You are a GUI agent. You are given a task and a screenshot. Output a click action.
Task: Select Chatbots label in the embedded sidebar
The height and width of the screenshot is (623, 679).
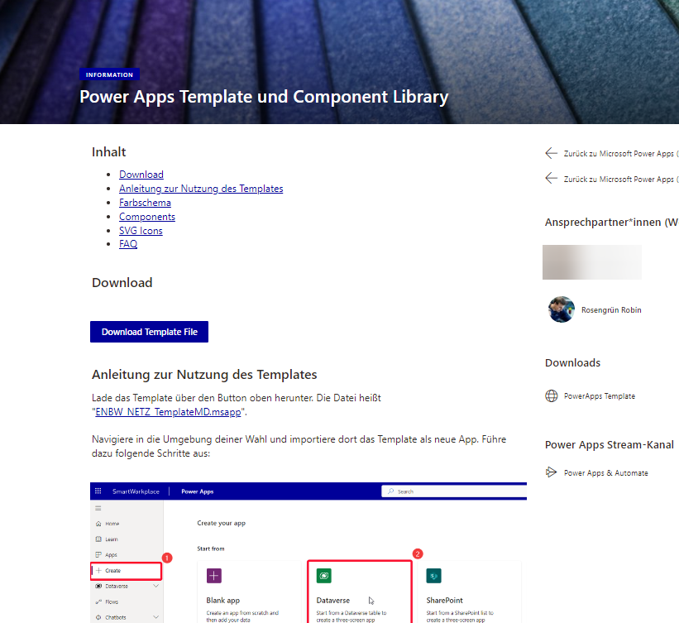(x=116, y=617)
